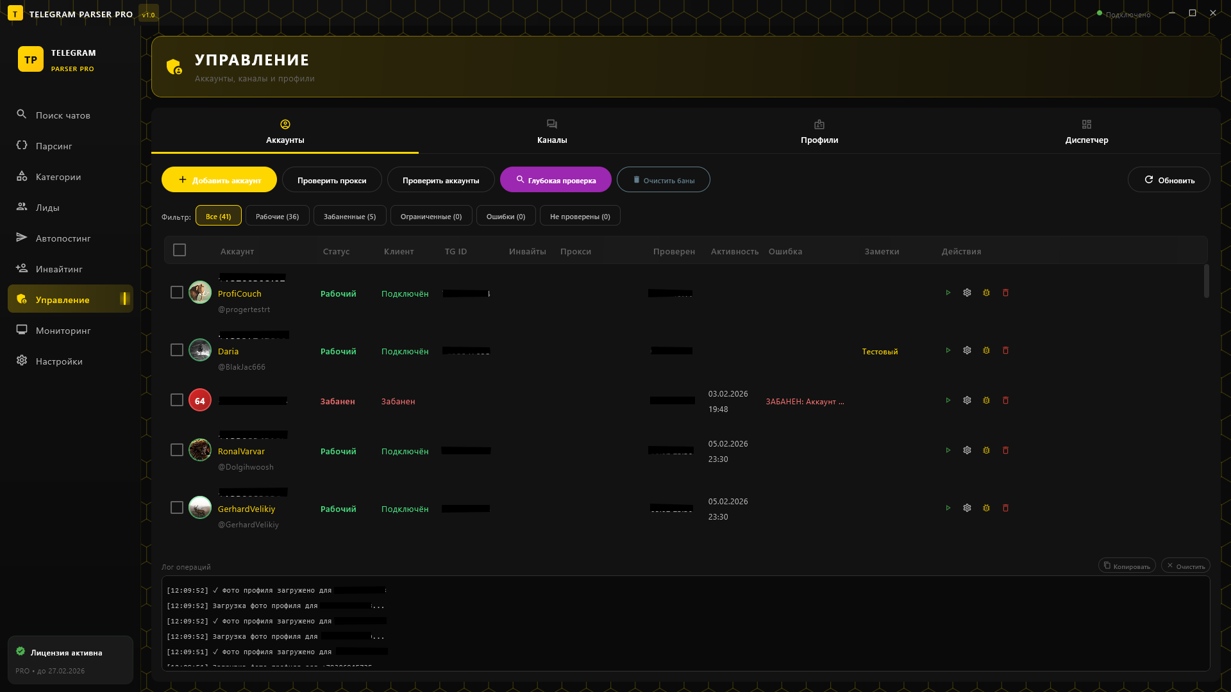
Task: Open the gear settings icon for Daria
Action: pos(967,350)
